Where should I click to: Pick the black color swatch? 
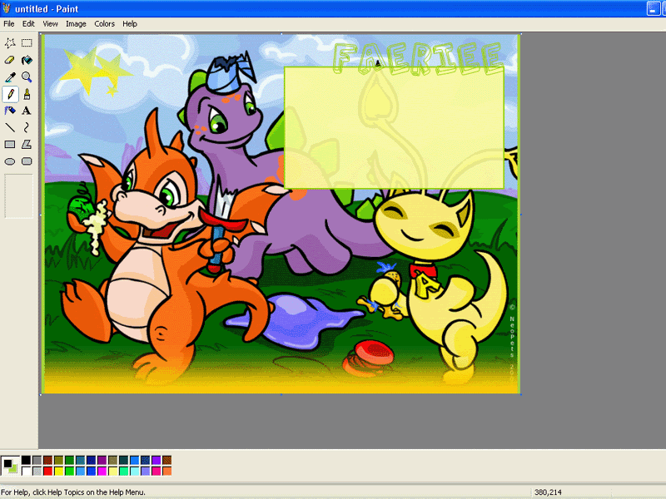(27, 460)
